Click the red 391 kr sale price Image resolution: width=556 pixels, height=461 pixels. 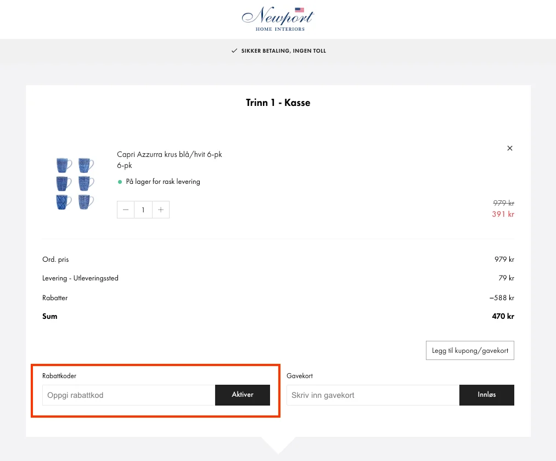pyautogui.click(x=503, y=214)
